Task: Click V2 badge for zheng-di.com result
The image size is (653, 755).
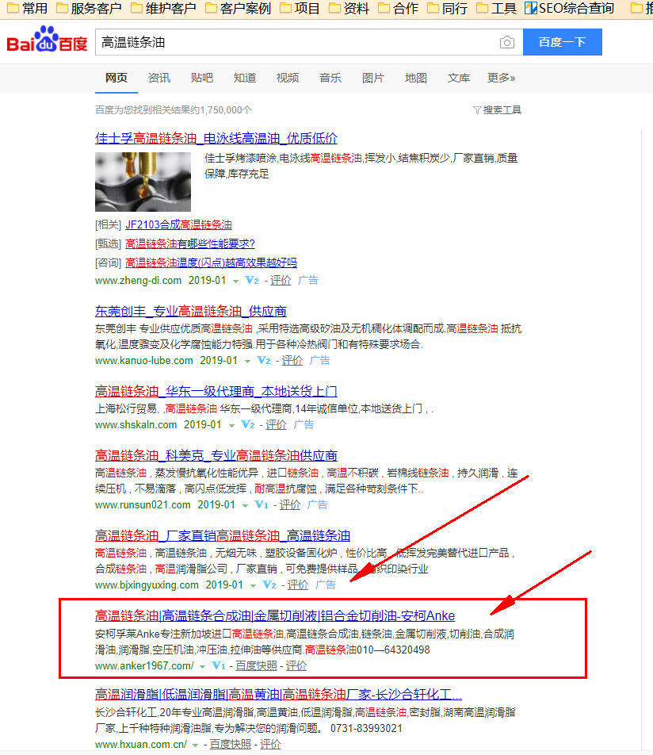Action: [x=252, y=280]
